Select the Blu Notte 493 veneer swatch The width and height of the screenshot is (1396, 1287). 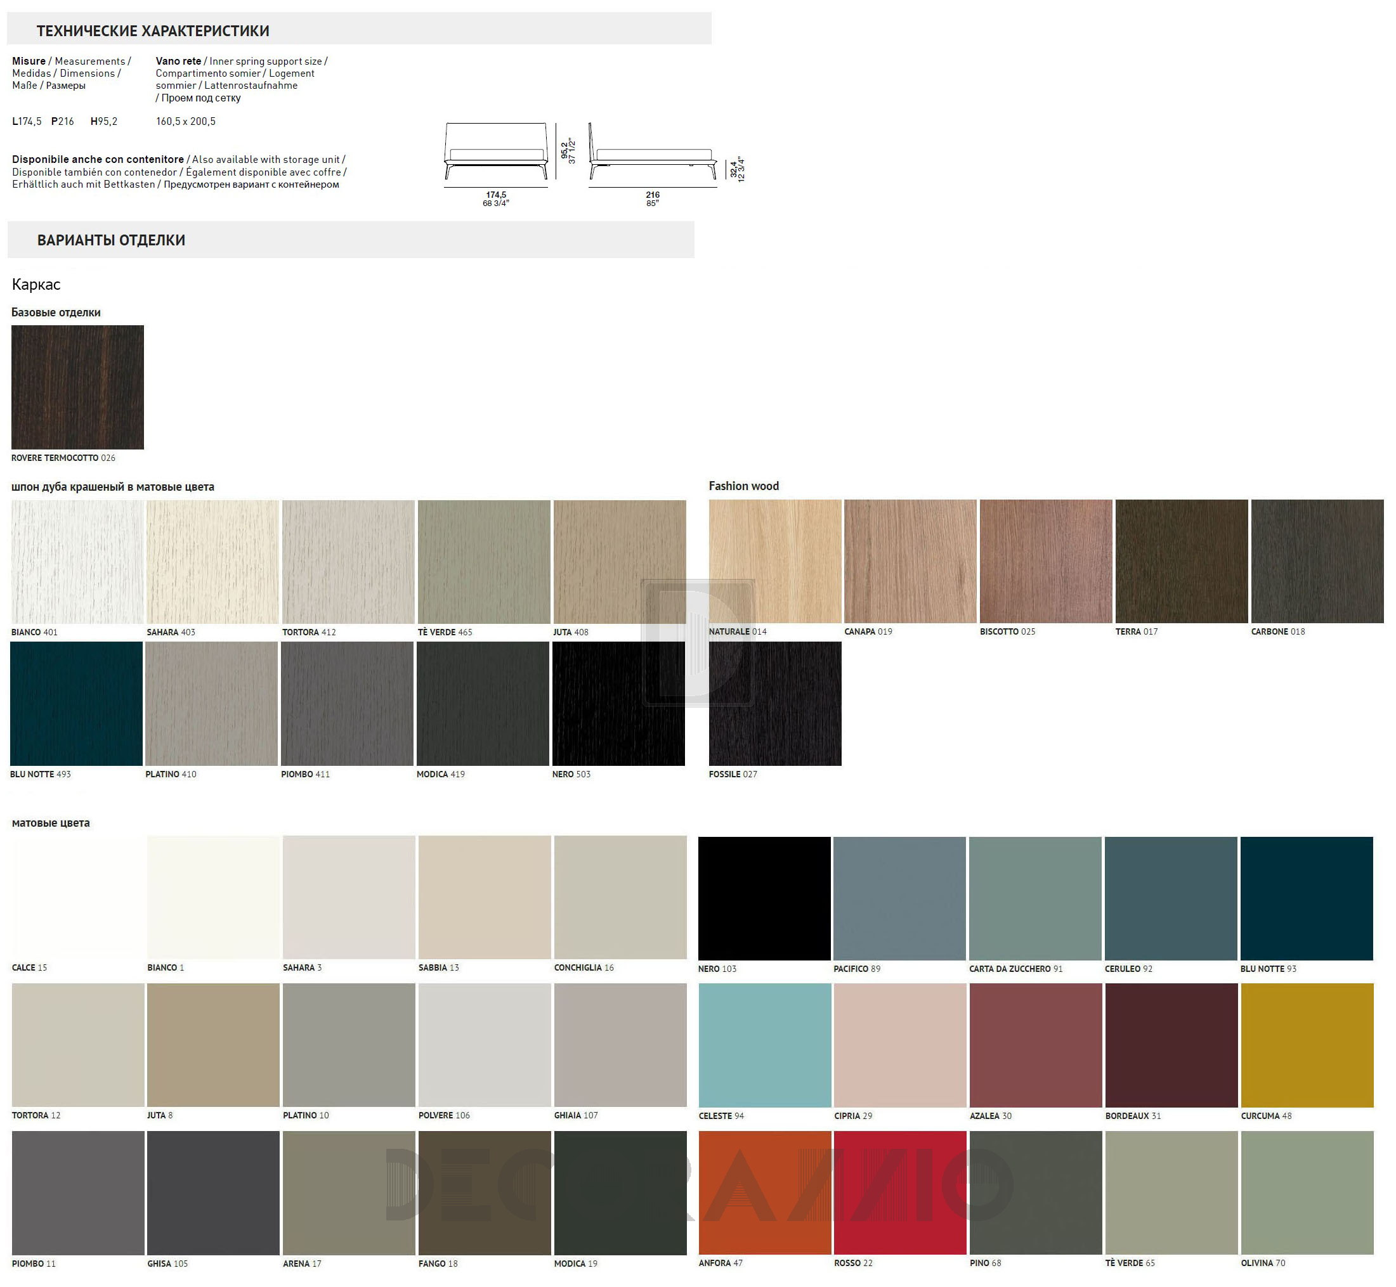[x=76, y=703]
